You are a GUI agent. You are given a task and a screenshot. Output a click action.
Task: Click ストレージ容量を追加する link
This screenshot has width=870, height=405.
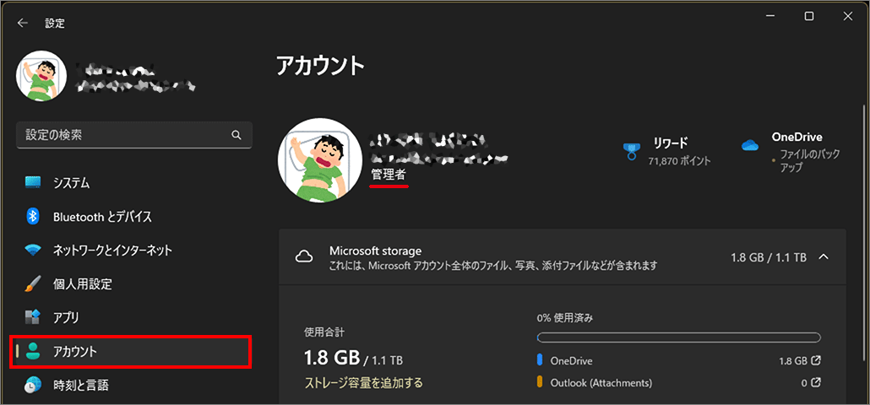pyautogui.click(x=363, y=383)
